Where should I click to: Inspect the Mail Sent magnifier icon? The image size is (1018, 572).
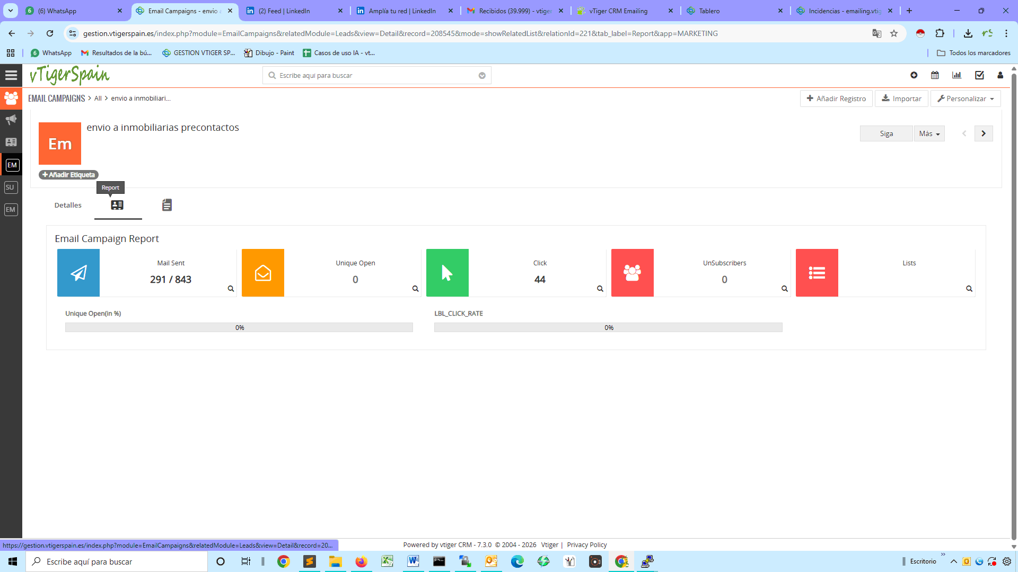(230, 289)
